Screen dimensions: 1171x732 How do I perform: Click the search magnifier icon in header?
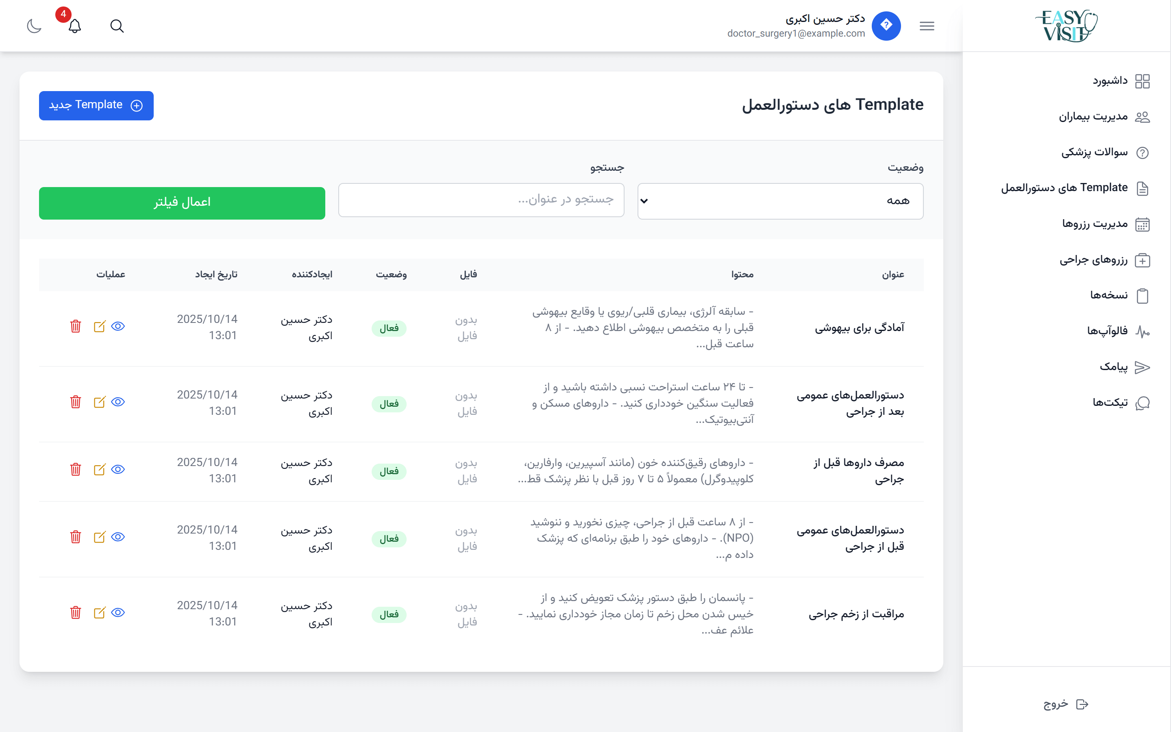(117, 26)
